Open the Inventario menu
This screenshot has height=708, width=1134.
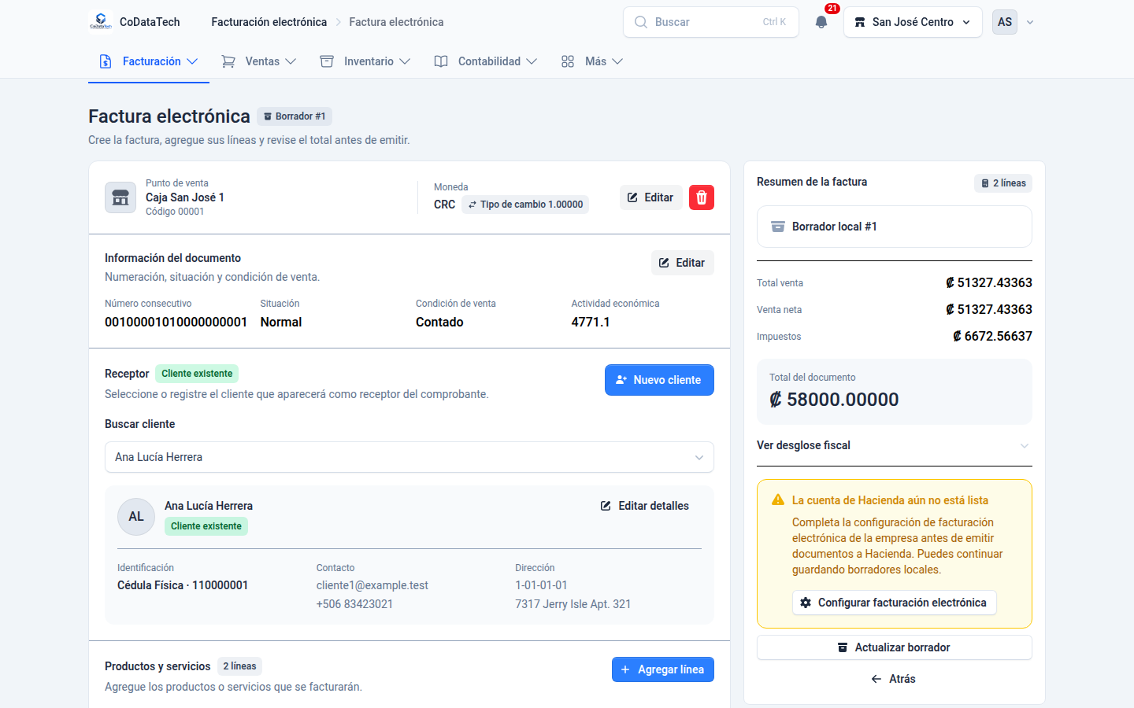[x=365, y=61]
